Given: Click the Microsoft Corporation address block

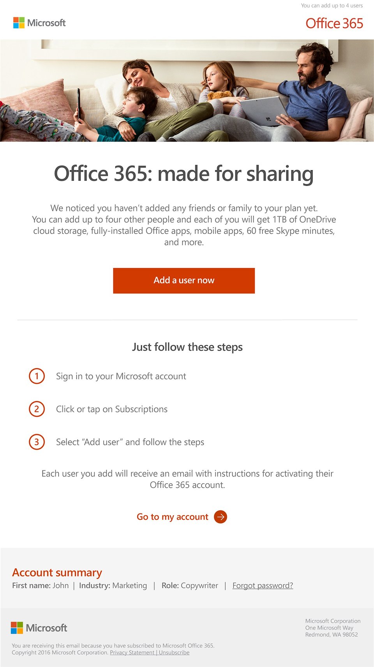Looking at the screenshot, I should tap(333, 628).
